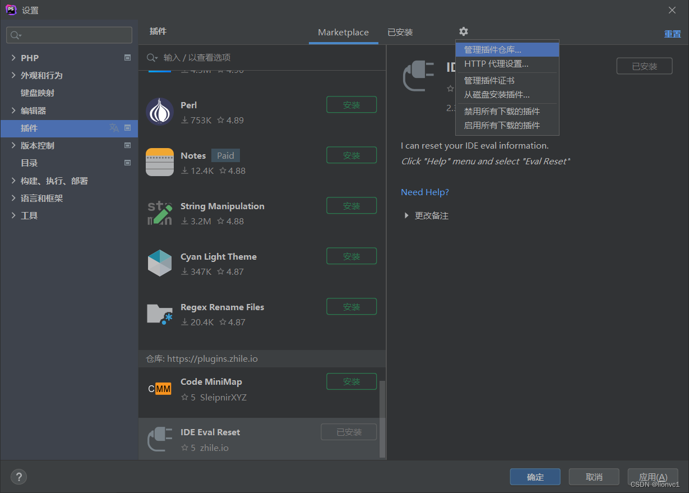Install the Cyan Light Theme plugin

[352, 256]
